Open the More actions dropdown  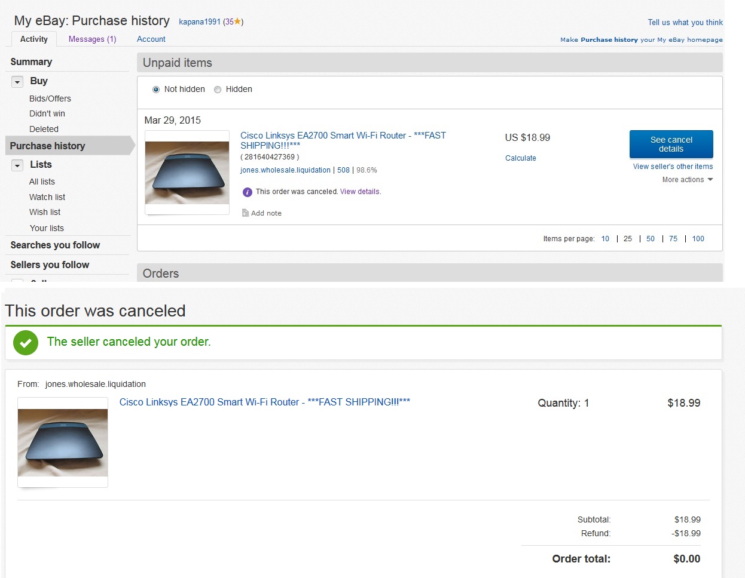click(x=687, y=180)
